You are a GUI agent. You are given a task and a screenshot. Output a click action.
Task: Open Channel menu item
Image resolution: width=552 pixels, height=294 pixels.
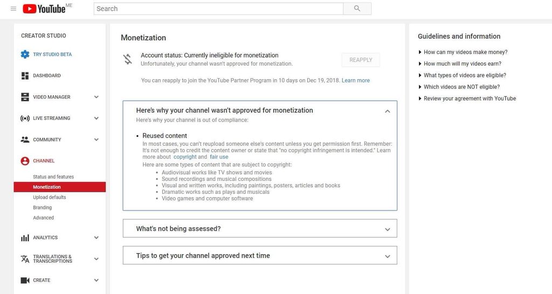click(44, 160)
